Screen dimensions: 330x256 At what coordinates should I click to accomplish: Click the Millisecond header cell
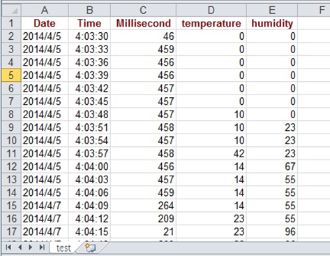[x=143, y=23]
